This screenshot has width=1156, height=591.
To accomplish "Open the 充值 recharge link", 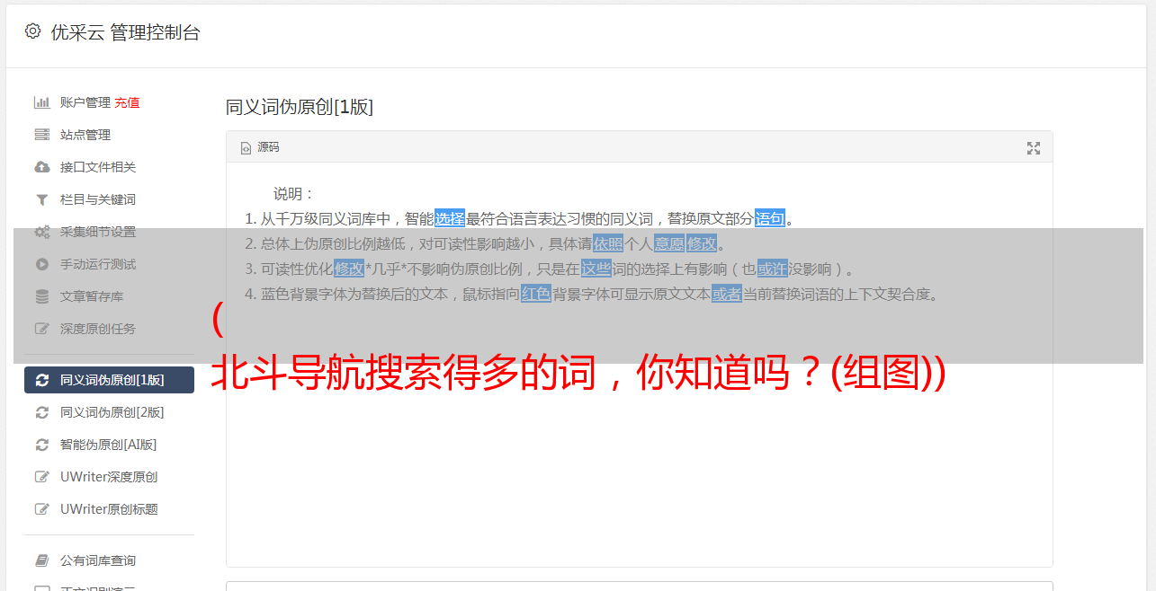I will [127, 102].
